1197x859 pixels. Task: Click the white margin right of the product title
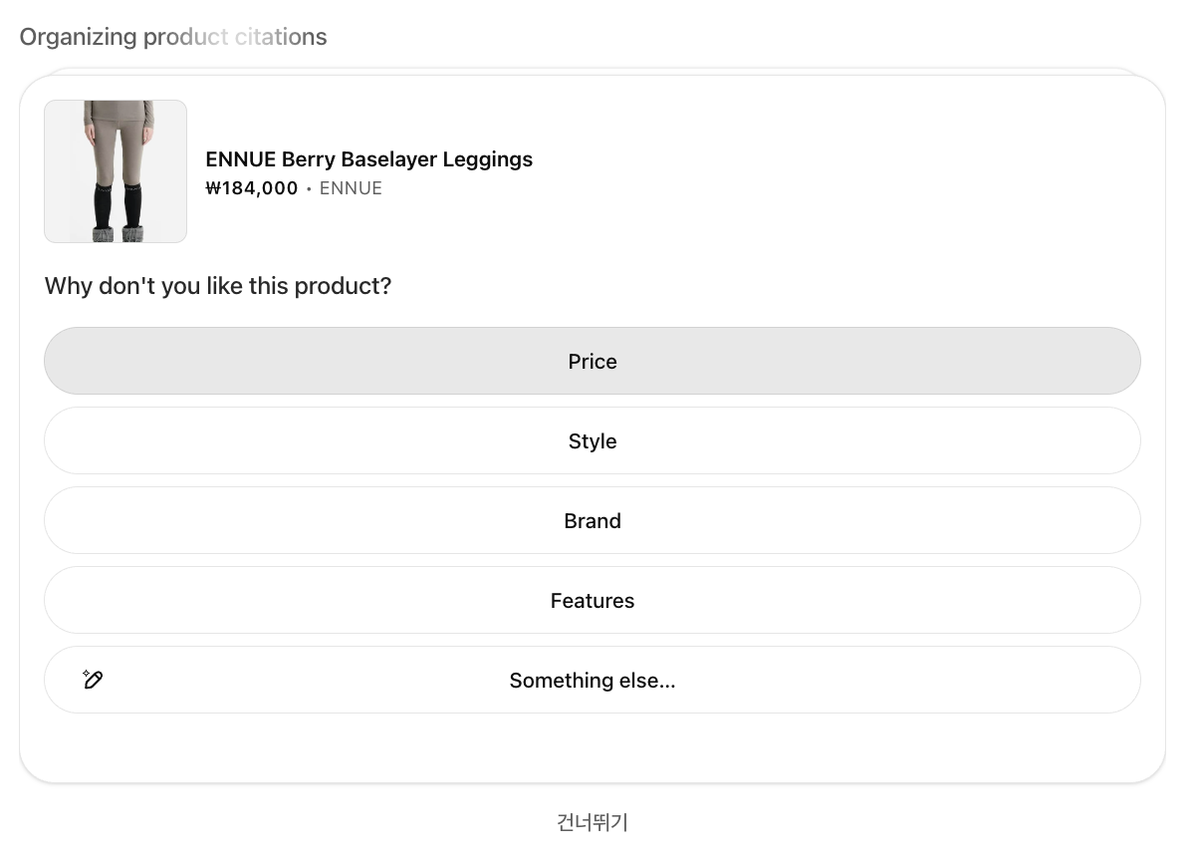tap(846, 159)
